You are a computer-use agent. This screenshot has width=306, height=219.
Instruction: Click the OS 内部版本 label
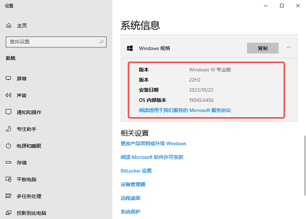pos(152,100)
